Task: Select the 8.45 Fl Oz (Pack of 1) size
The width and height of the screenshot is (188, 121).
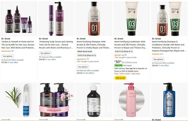Action: tap(124, 51)
